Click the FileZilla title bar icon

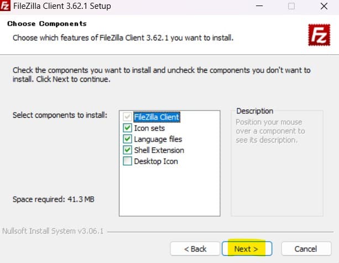5,6
